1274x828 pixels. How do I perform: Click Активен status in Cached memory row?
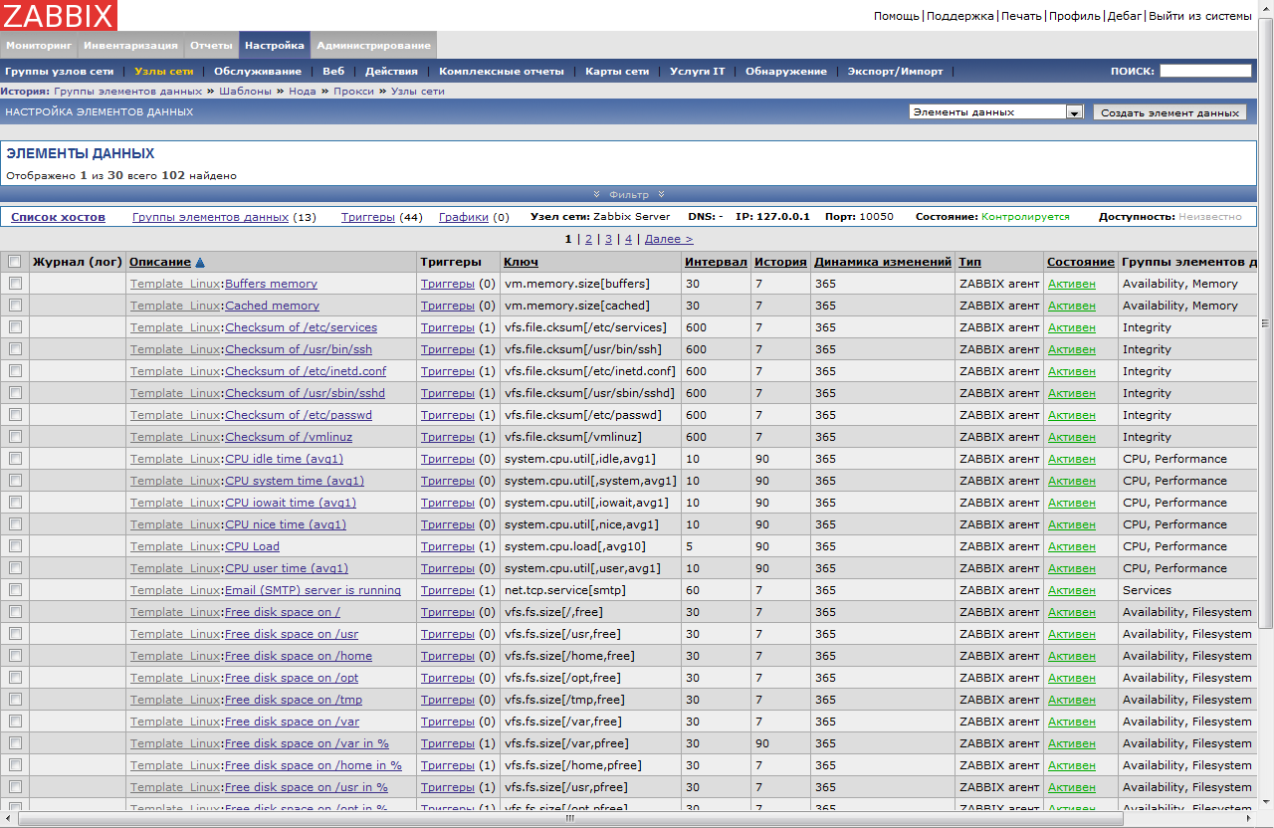pyautogui.click(x=1072, y=306)
